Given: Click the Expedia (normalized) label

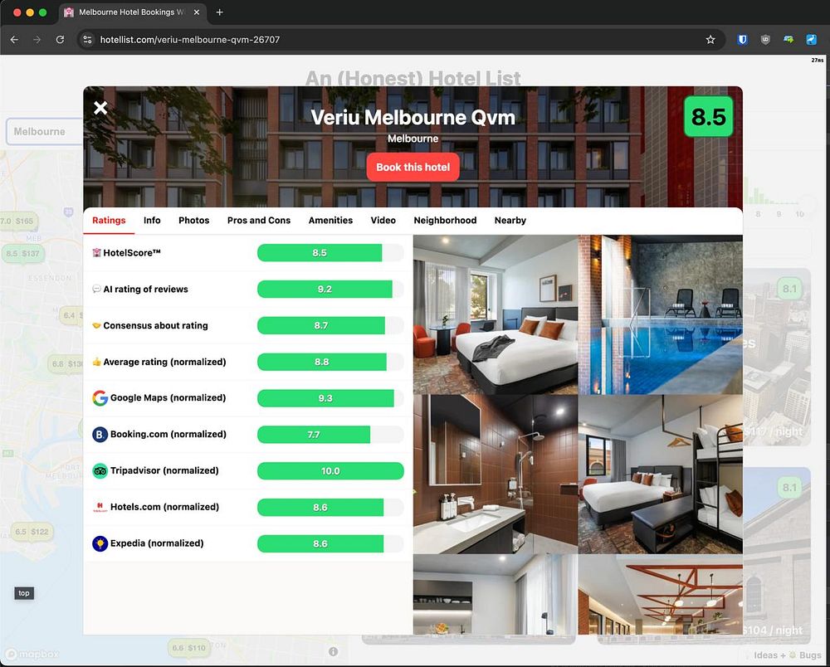Looking at the screenshot, I should [x=157, y=543].
